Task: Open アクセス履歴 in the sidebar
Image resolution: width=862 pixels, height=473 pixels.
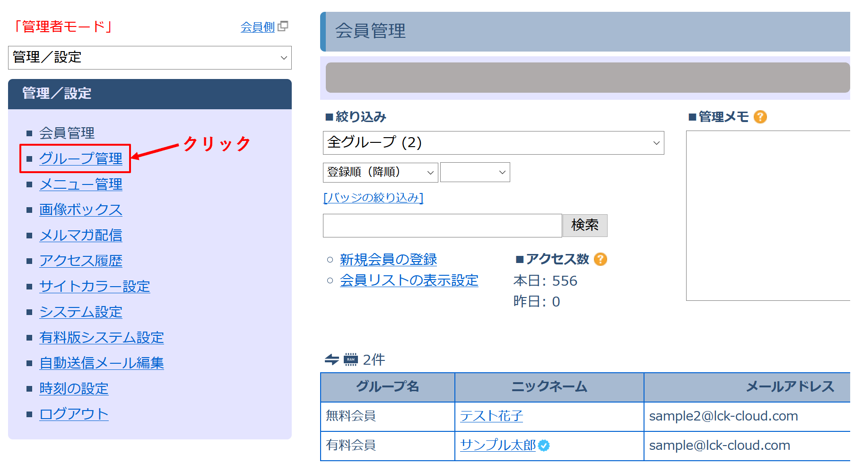Action: coord(81,261)
